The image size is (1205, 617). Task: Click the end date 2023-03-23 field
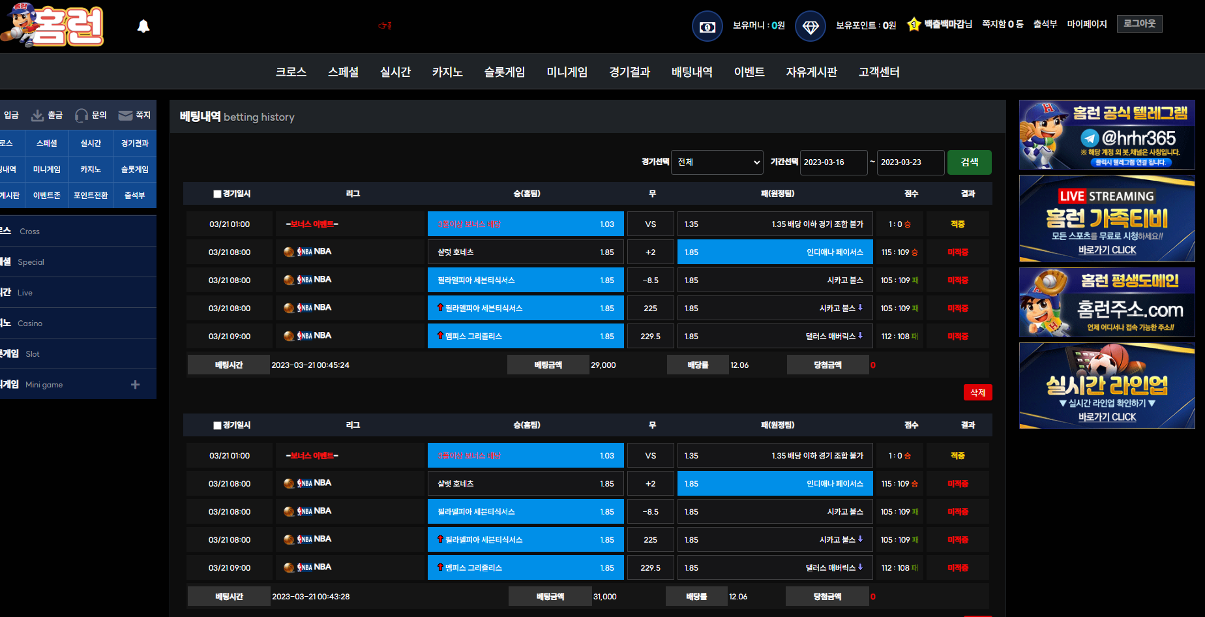tap(910, 162)
